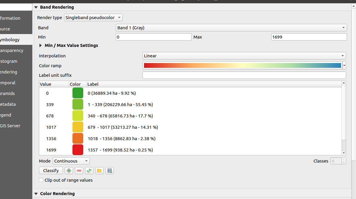Viewport: 356px width, 199px height.
Task: Click the invert color ramp arrows icon
Action: (x=89, y=171)
